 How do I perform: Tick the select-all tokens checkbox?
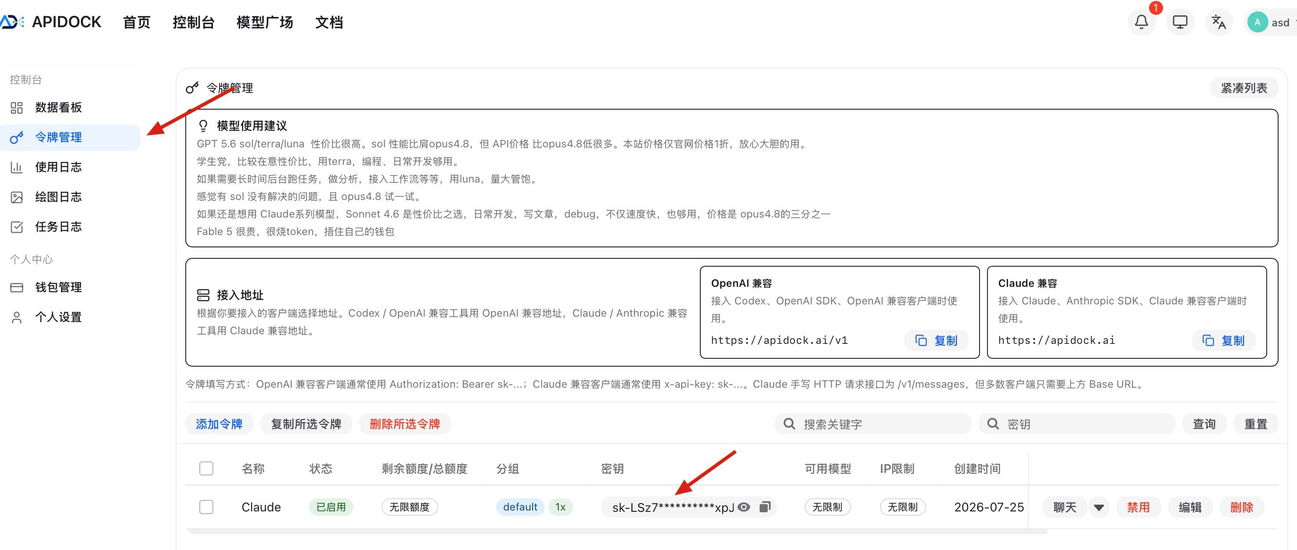click(x=206, y=468)
